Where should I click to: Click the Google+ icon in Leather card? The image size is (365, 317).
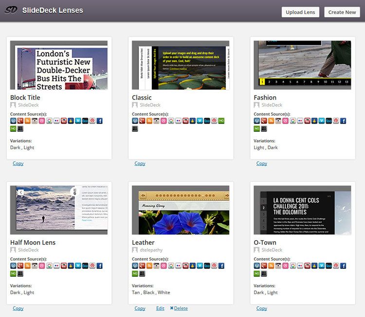click(142, 266)
